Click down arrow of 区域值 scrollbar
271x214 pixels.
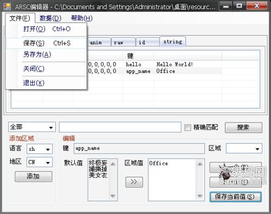tap(200, 196)
